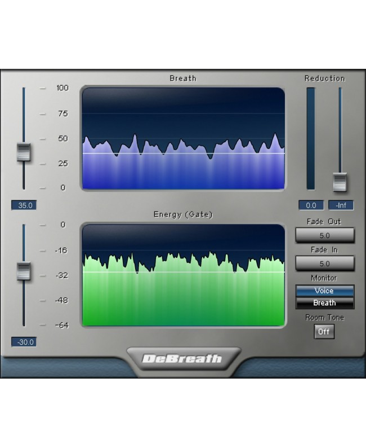
Task: Click the 100 mark on Breath scale
Action: (x=63, y=88)
